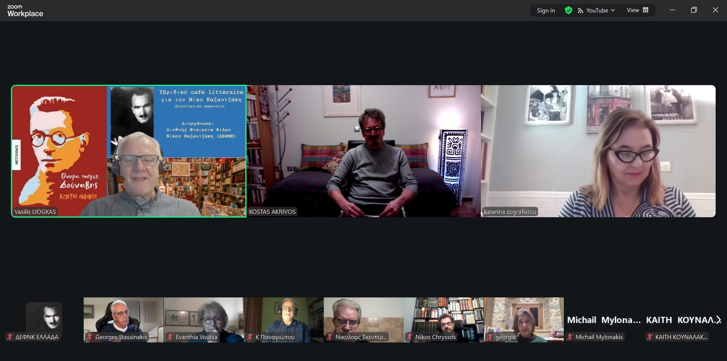The height and width of the screenshot is (361, 727).
Task: Select Vasilis LIOGKAS's active speaker video
Action: pos(129,151)
